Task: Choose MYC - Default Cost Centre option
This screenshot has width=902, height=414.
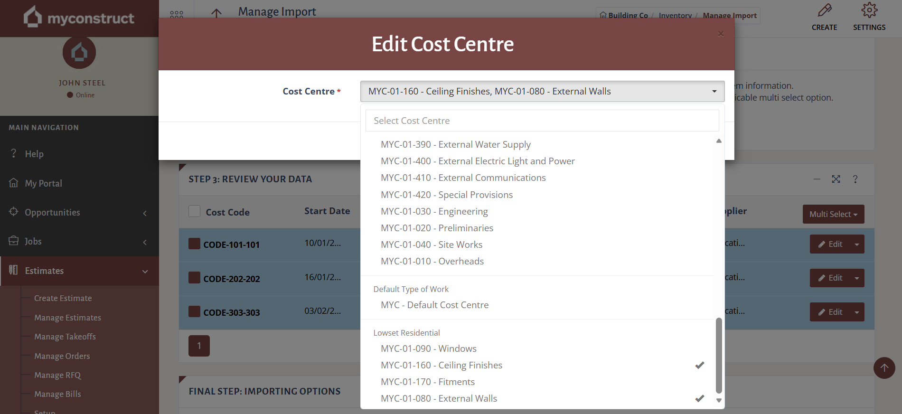Action: coord(434,305)
